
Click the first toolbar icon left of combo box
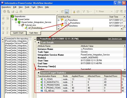point(4,12)
